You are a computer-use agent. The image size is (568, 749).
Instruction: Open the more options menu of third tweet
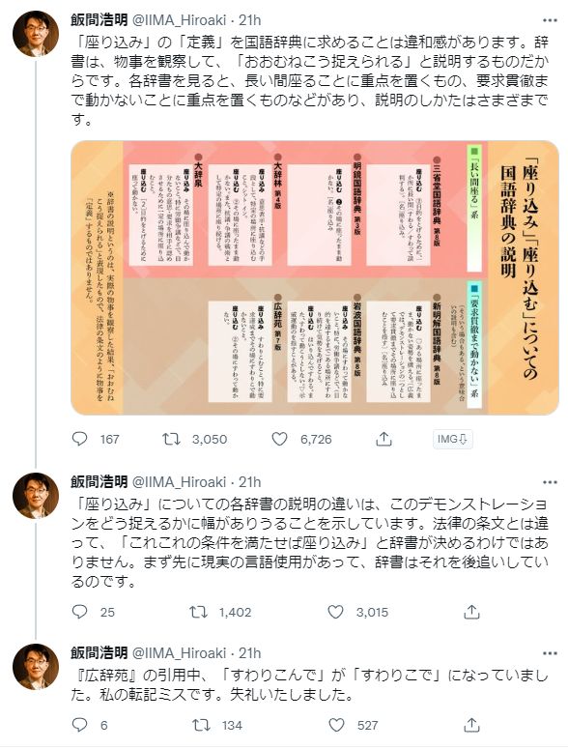[550, 653]
